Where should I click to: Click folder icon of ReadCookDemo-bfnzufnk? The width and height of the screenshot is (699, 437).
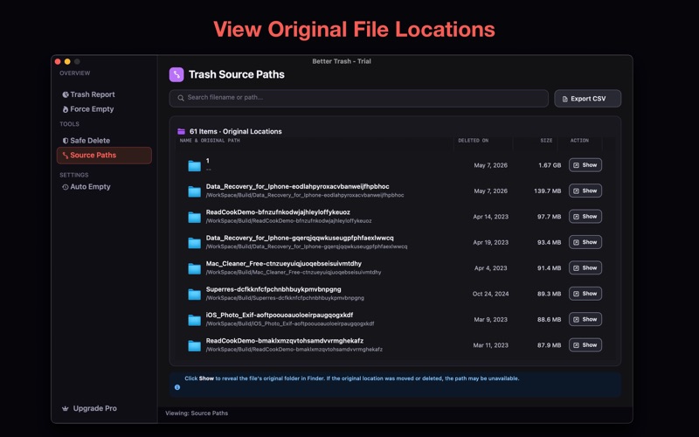tap(194, 217)
